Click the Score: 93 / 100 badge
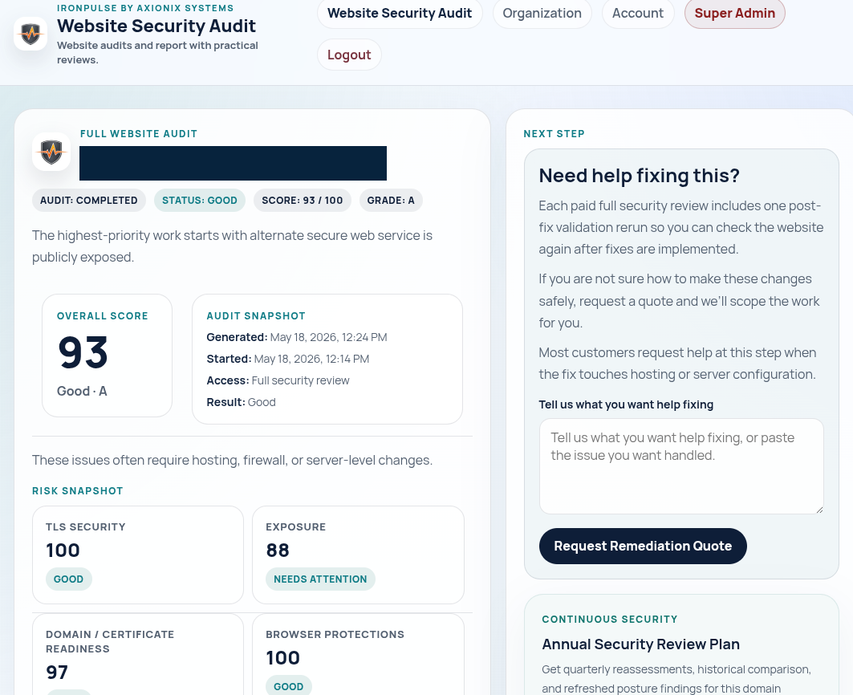 [303, 201]
